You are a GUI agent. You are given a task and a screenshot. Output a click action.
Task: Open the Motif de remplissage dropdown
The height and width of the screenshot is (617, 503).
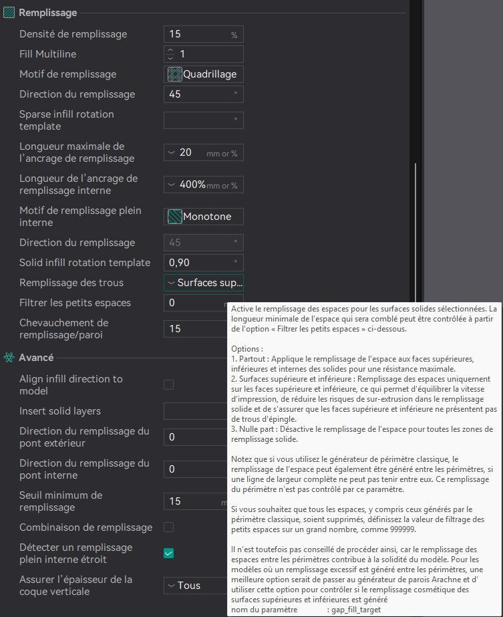point(203,74)
